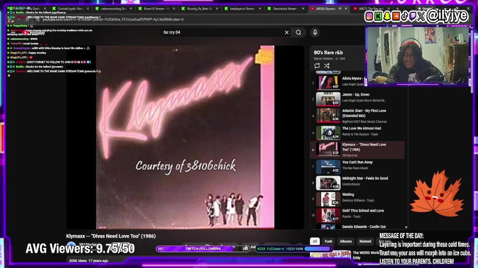This screenshot has height=268, width=478.
Task: Mute audio icon on Klymaxx tab
Action: (340, 9)
